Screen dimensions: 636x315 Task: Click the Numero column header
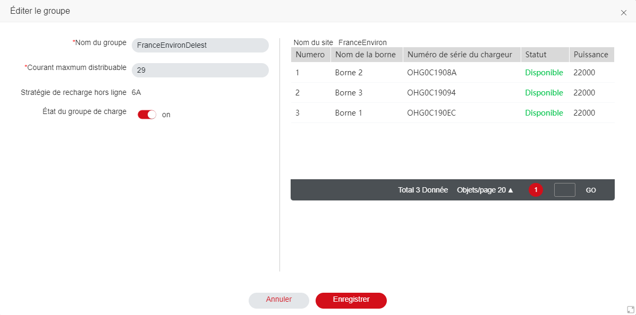point(310,55)
